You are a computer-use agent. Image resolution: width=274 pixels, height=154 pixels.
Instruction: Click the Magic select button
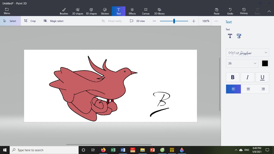(54, 21)
